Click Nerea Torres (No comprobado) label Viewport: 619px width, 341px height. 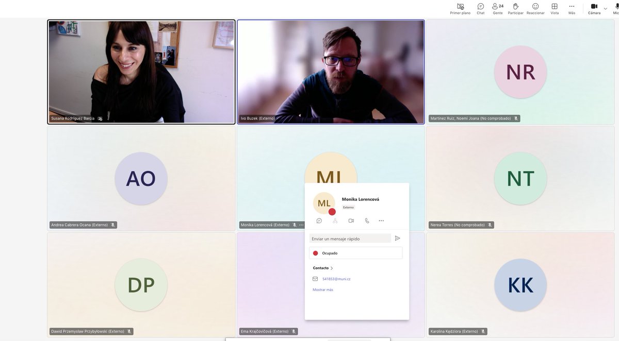(x=458, y=225)
